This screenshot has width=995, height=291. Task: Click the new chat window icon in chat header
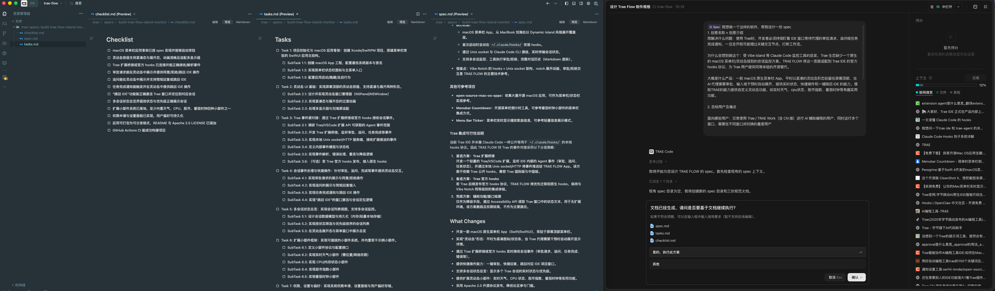(x=975, y=7)
